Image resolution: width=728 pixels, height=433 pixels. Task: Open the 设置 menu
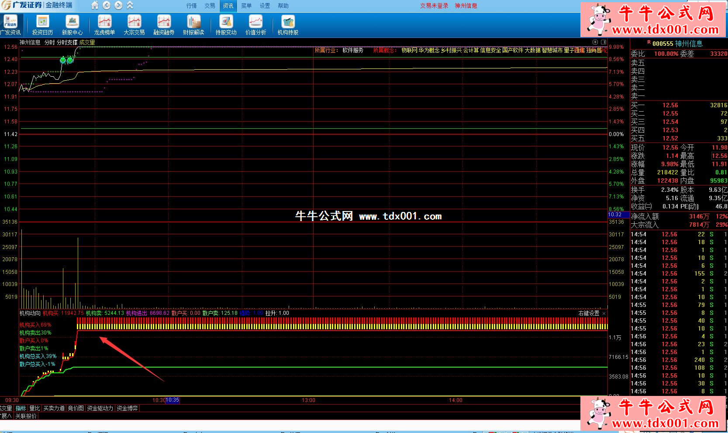(265, 6)
